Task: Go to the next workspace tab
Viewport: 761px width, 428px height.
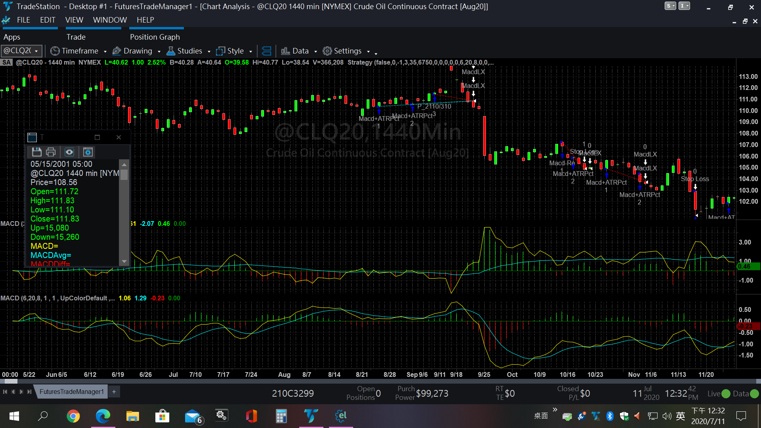Action: [x=21, y=392]
